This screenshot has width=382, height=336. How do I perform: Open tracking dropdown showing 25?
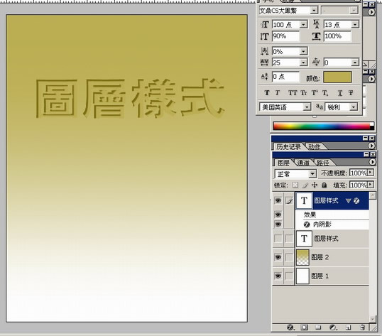pos(303,63)
